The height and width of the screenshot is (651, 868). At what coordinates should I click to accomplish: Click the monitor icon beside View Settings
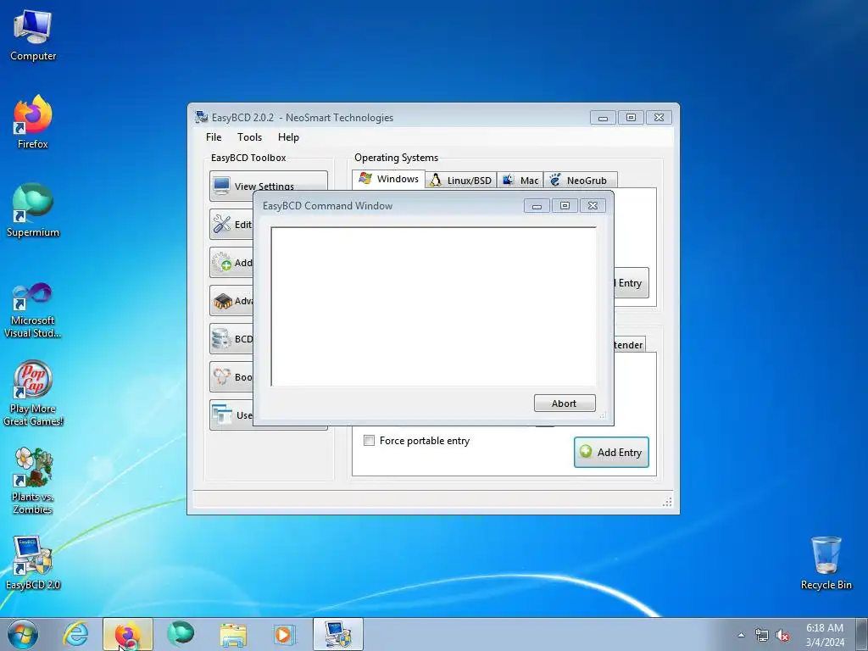(x=221, y=186)
